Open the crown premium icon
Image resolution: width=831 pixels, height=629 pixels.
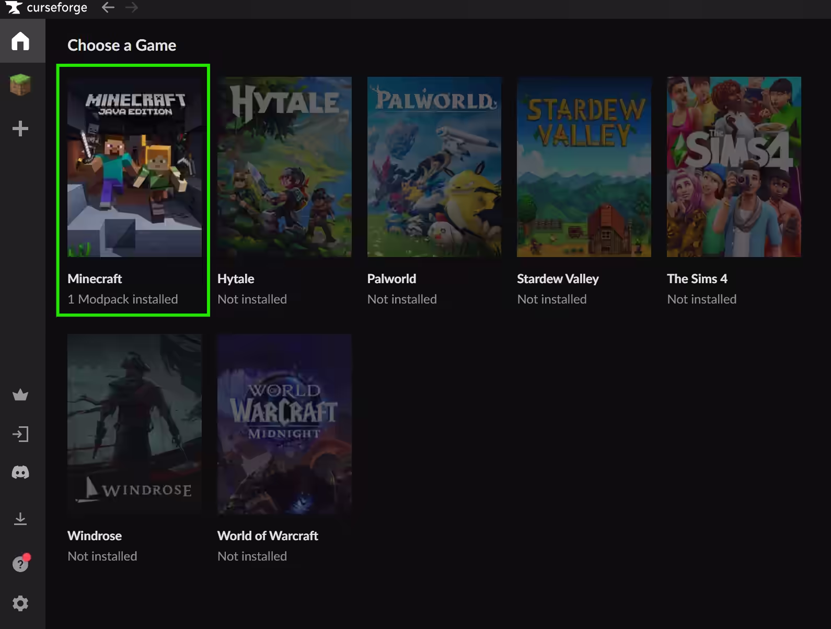pos(20,395)
